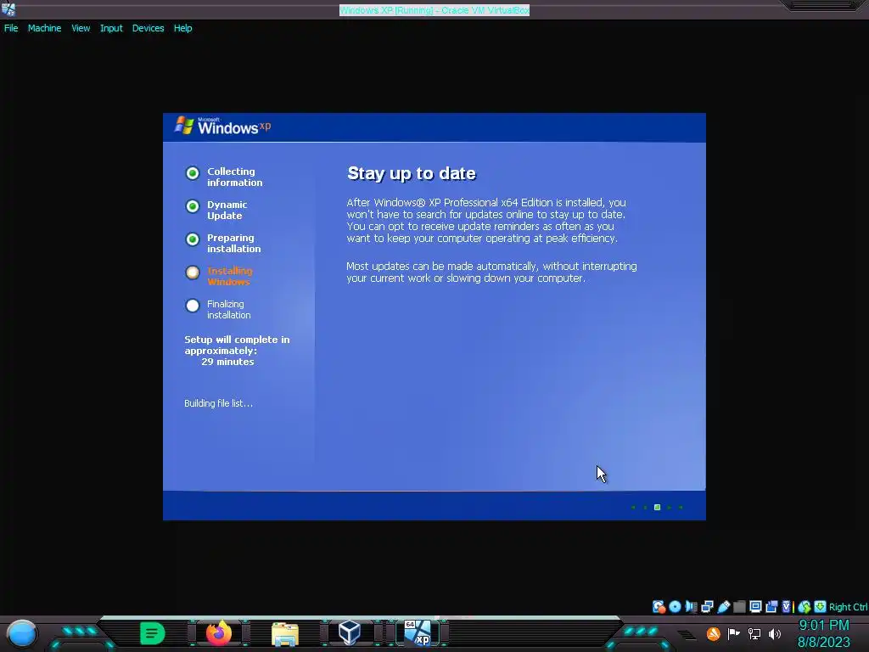Screen dimensions: 869x652
Task: Open the Devices menu
Action: click(x=148, y=28)
